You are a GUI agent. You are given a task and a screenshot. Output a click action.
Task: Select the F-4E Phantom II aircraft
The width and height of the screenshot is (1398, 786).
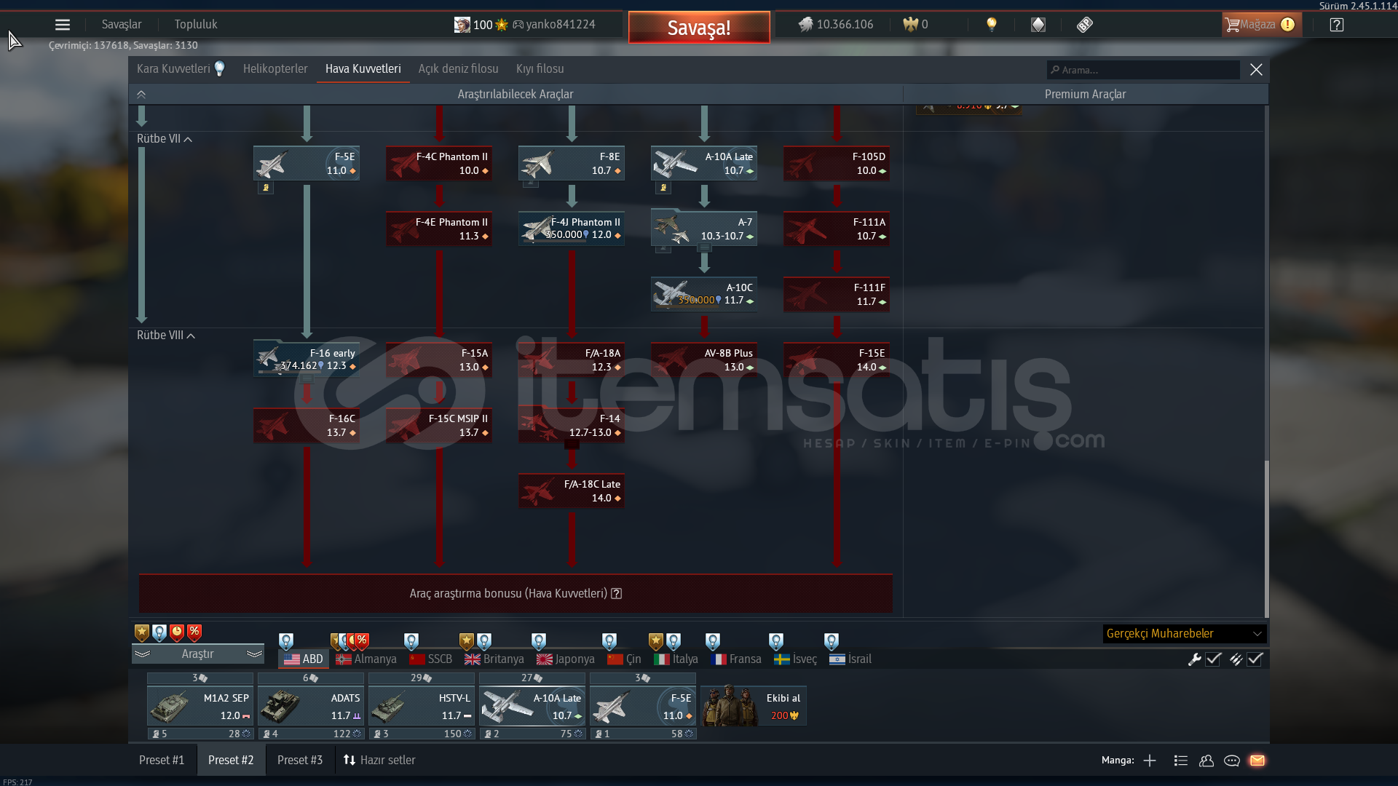coord(439,229)
